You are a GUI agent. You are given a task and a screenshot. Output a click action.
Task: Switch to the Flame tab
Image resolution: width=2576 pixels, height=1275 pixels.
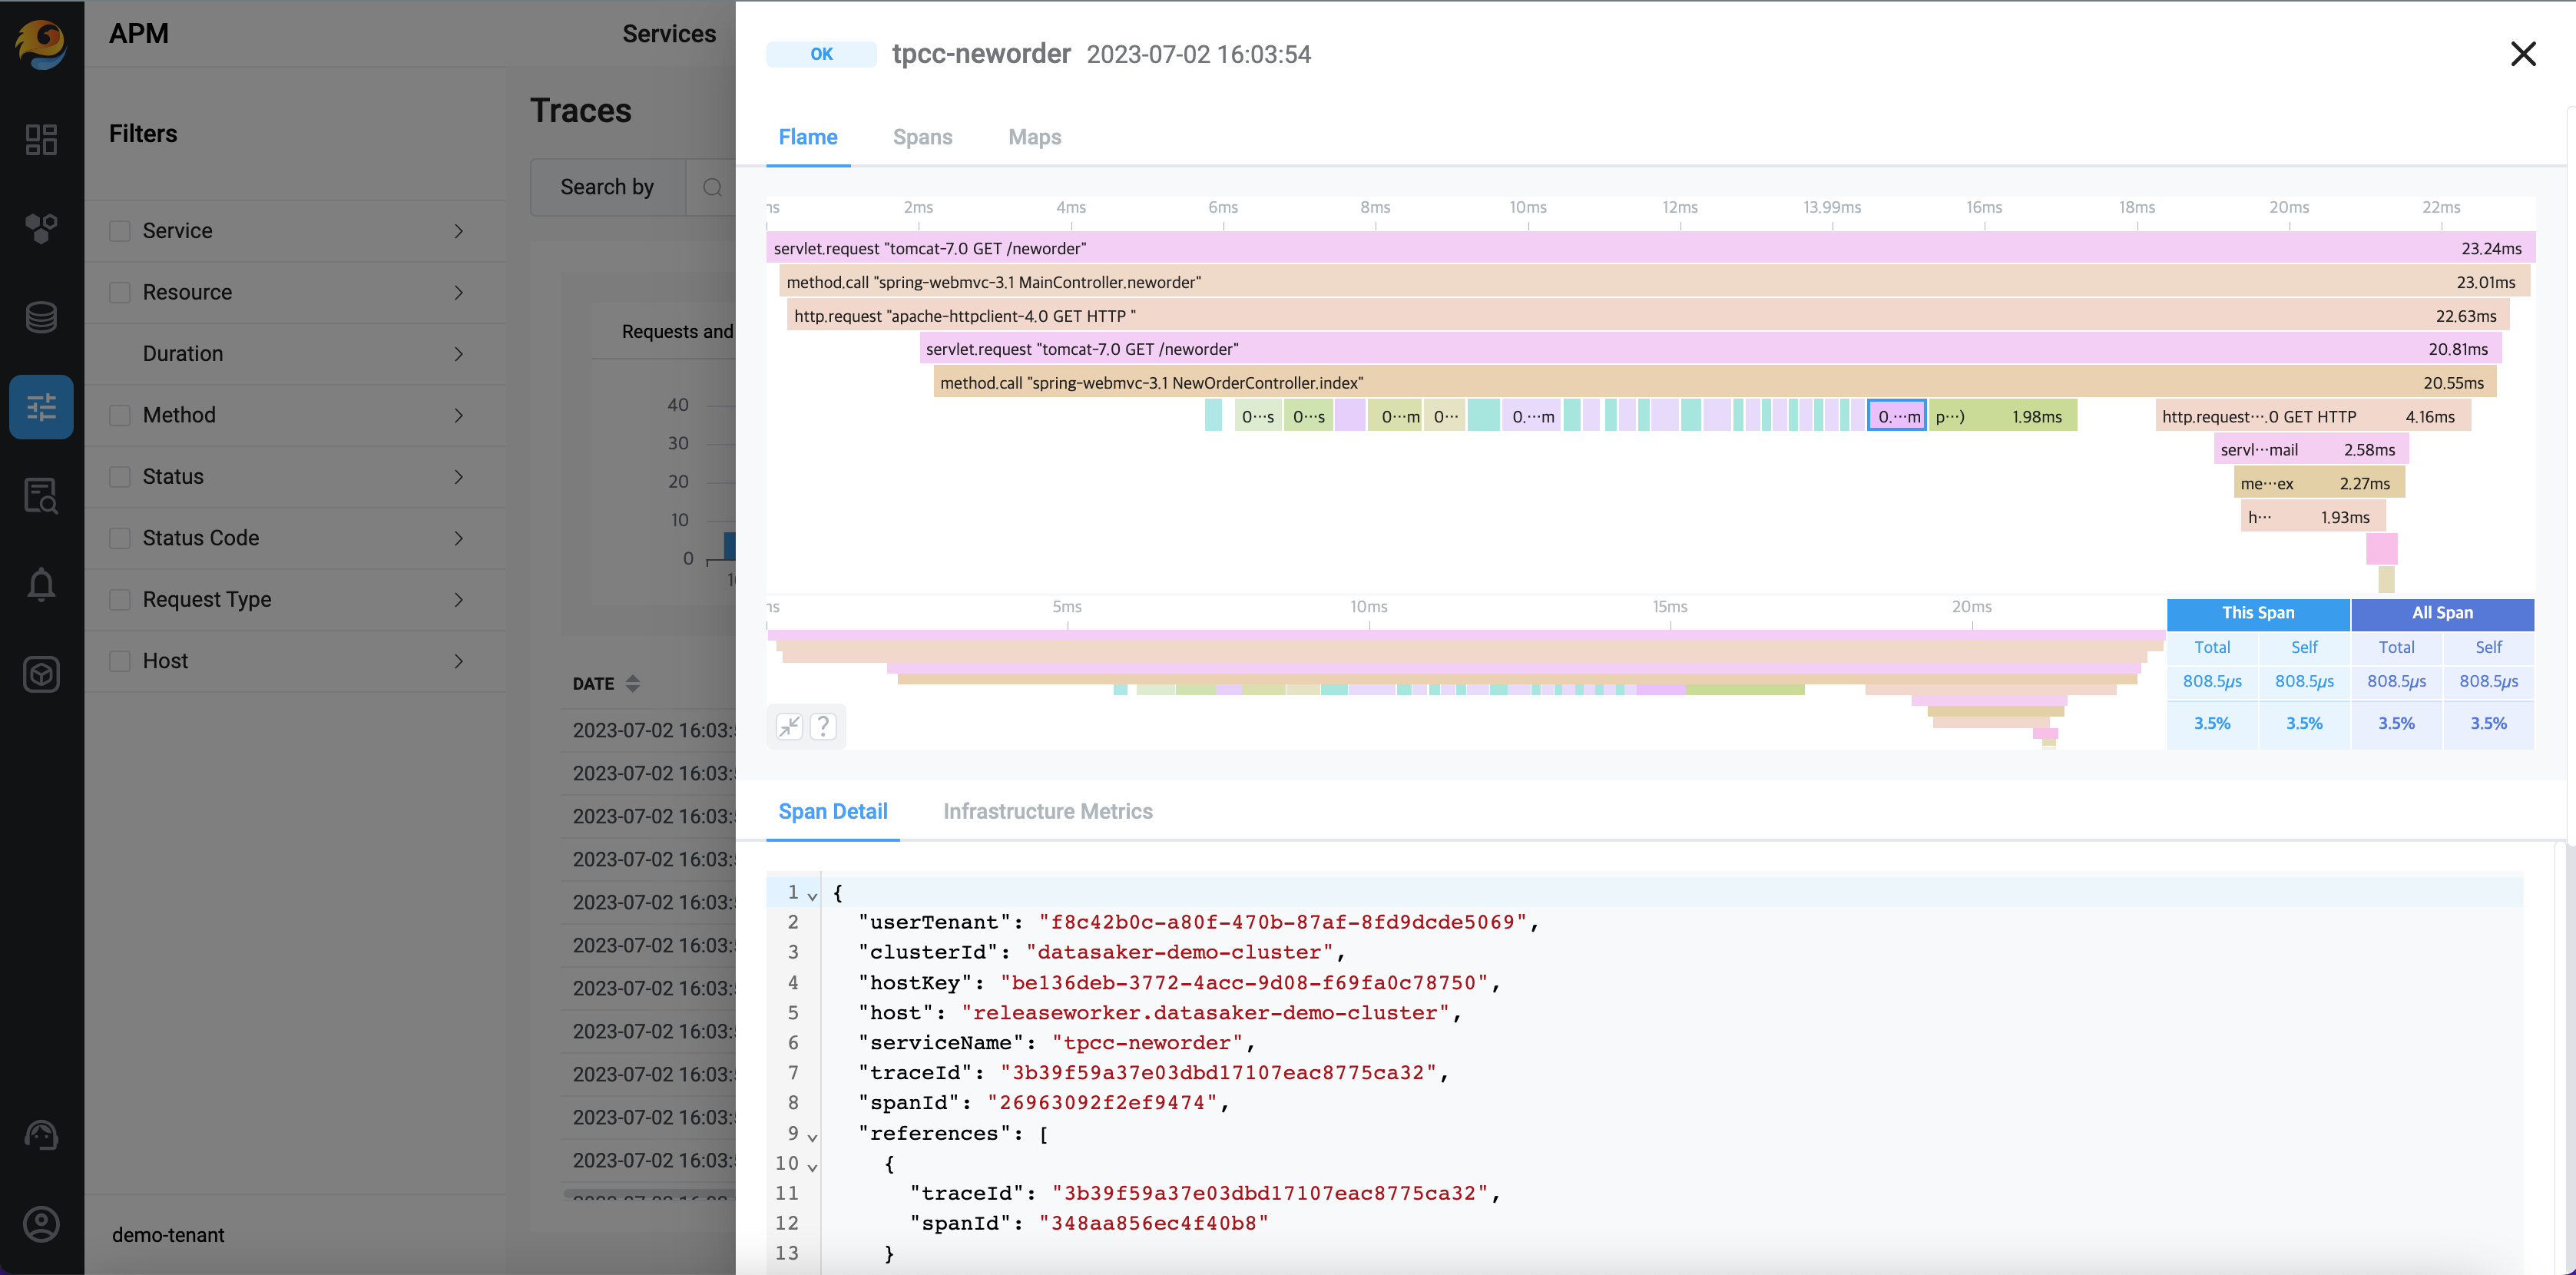click(x=808, y=137)
